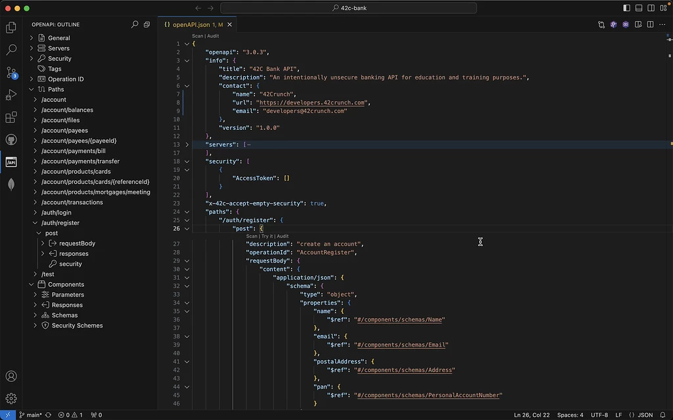Click the Scan code lens above line 1
This screenshot has height=420, width=673.
[x=197, y=36]
